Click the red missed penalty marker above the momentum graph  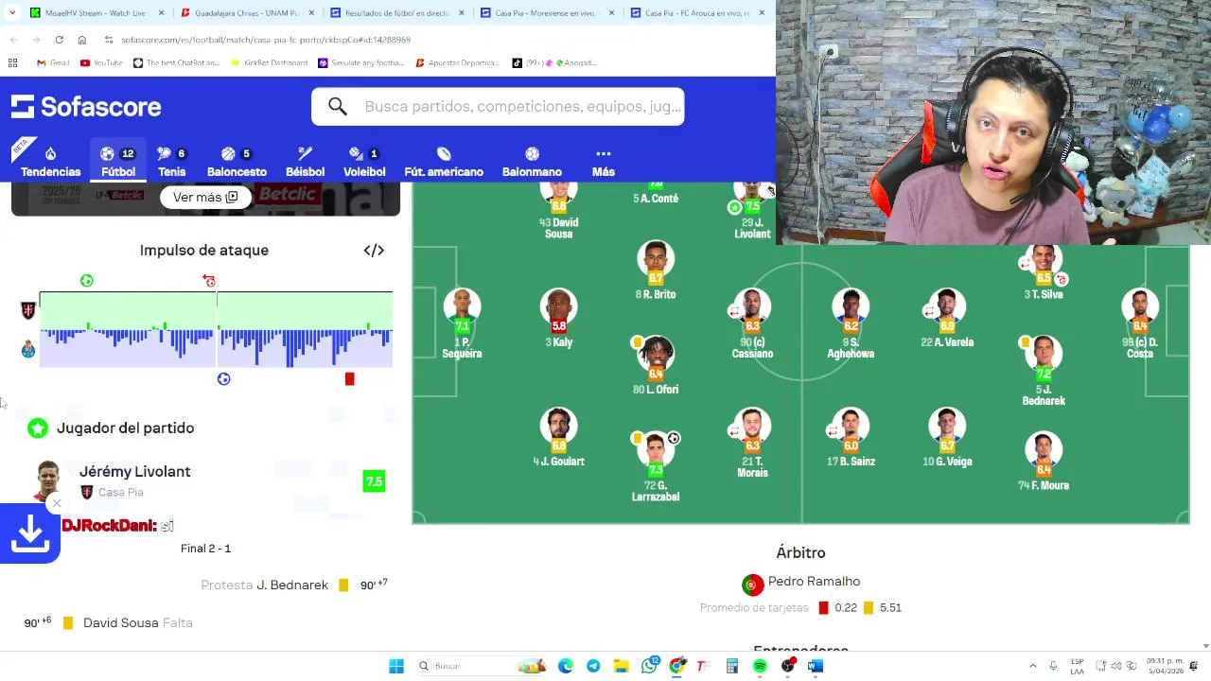pos(209,281)
